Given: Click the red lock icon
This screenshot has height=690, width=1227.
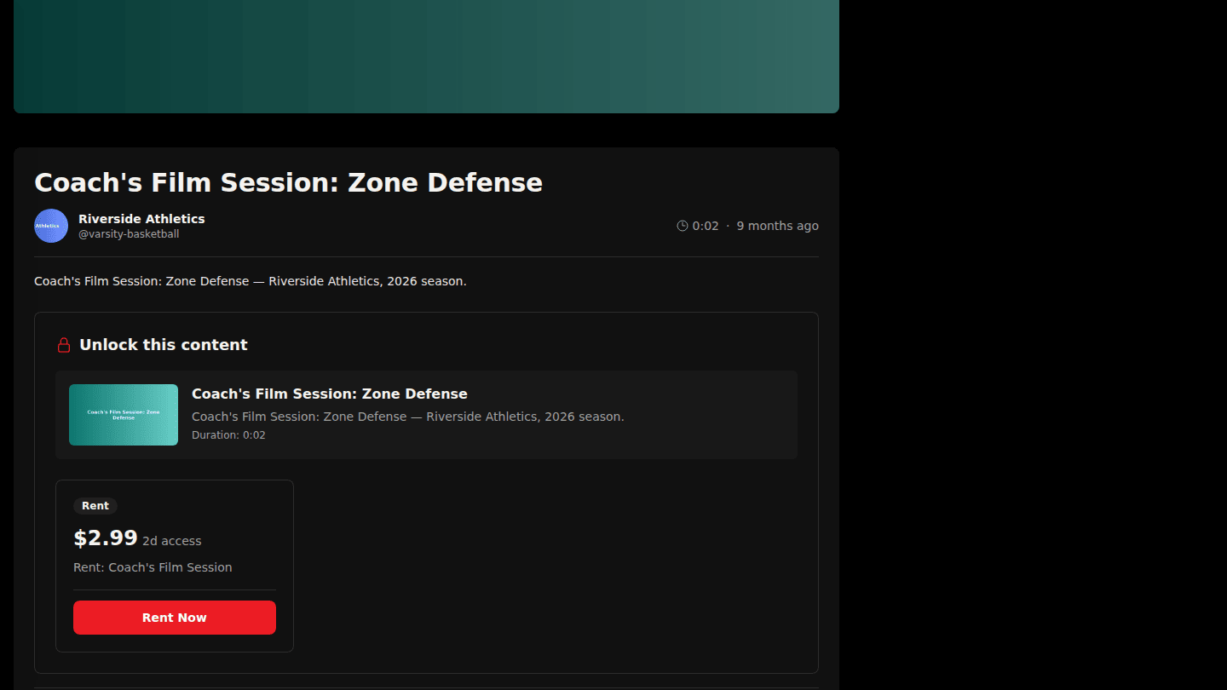Looking at the screenshot, I should (64, 345).
